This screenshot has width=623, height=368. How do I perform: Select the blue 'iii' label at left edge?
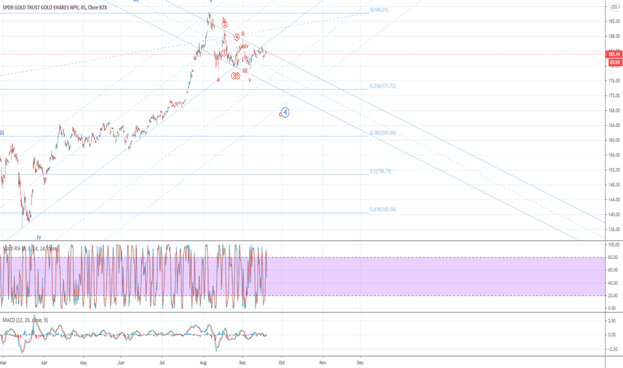(2, 133)
